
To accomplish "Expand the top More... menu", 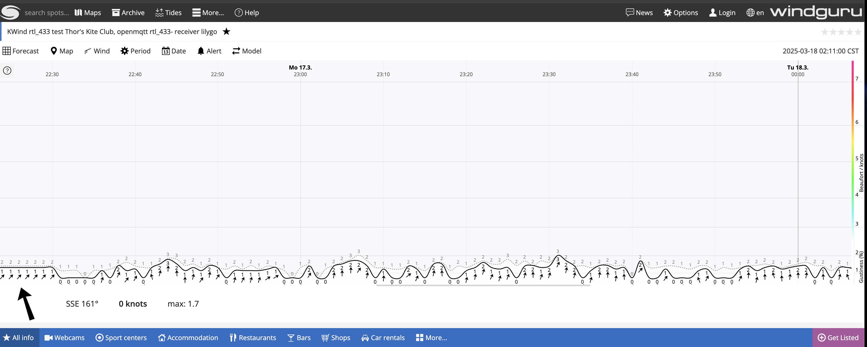I will point(208,13).
